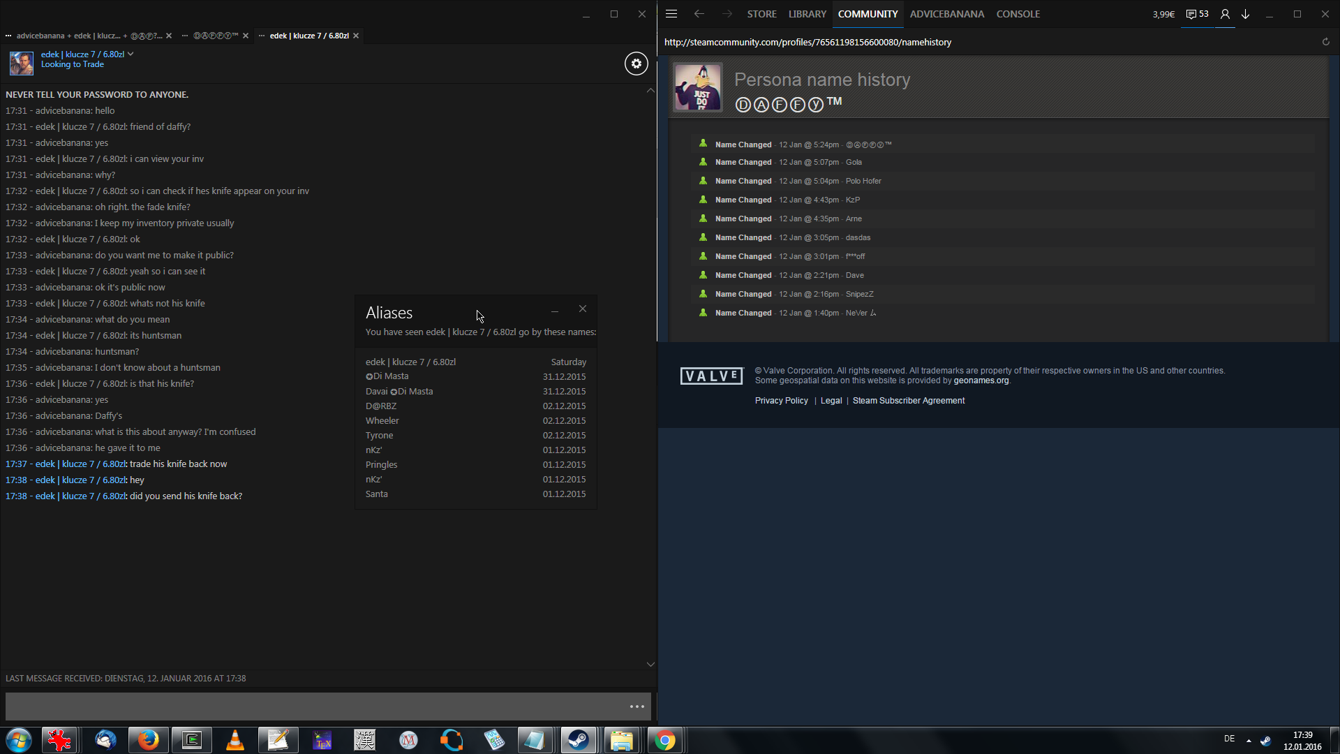Open Steam Subscriber Agreement link

[908, 401]
